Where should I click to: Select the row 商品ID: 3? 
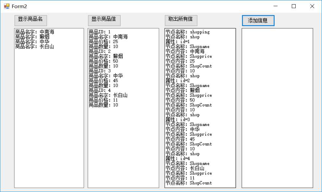(x=100, y=71)
